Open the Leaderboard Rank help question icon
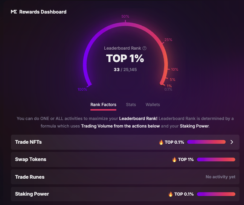The height and width of the screenshot is (205, 244). tap(145, 48)
